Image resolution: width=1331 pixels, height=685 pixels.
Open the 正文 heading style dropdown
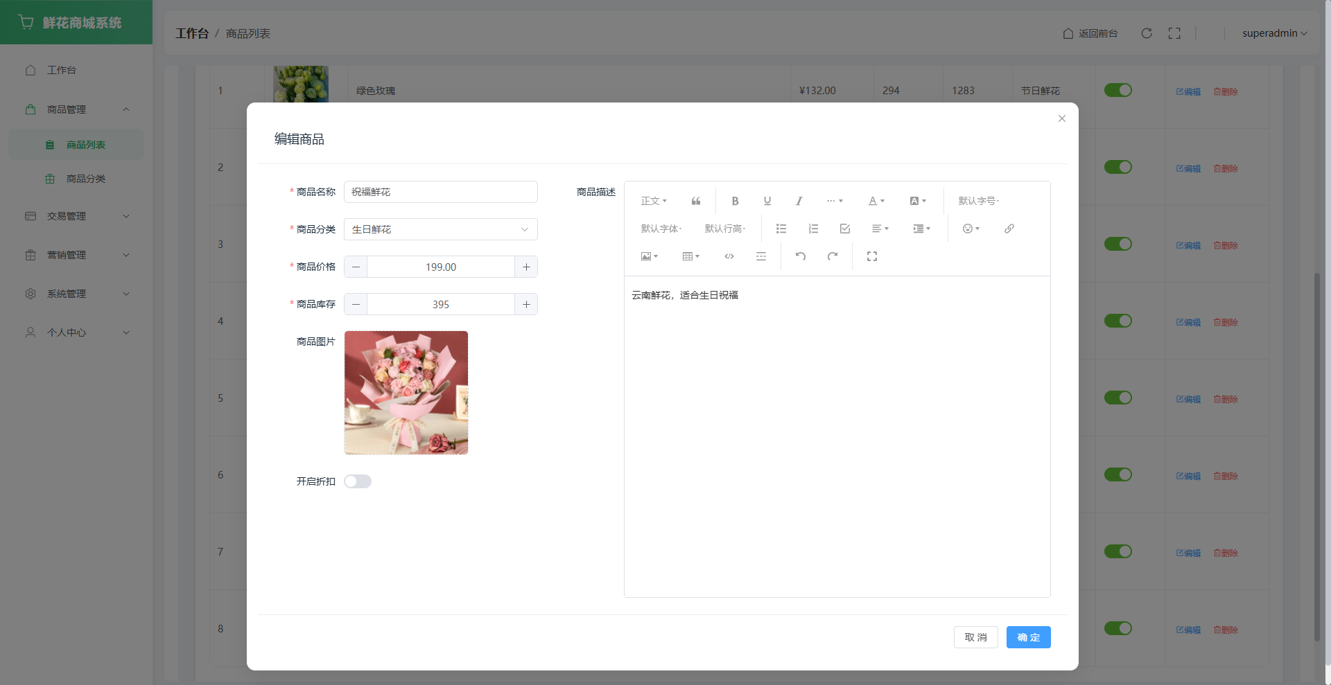(653, 201)
